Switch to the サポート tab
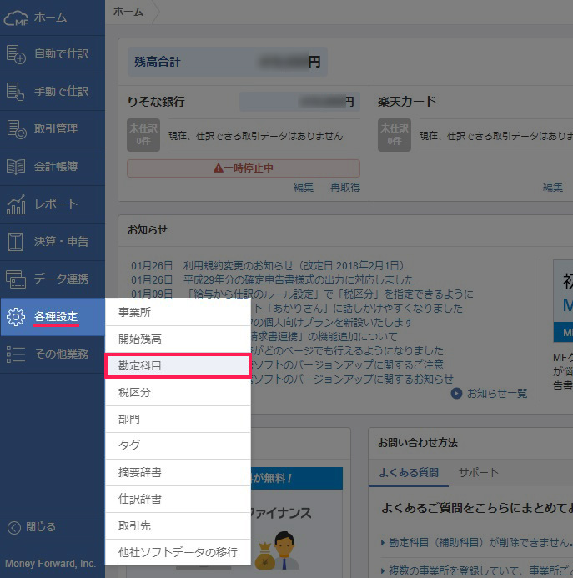 point(479,472)
